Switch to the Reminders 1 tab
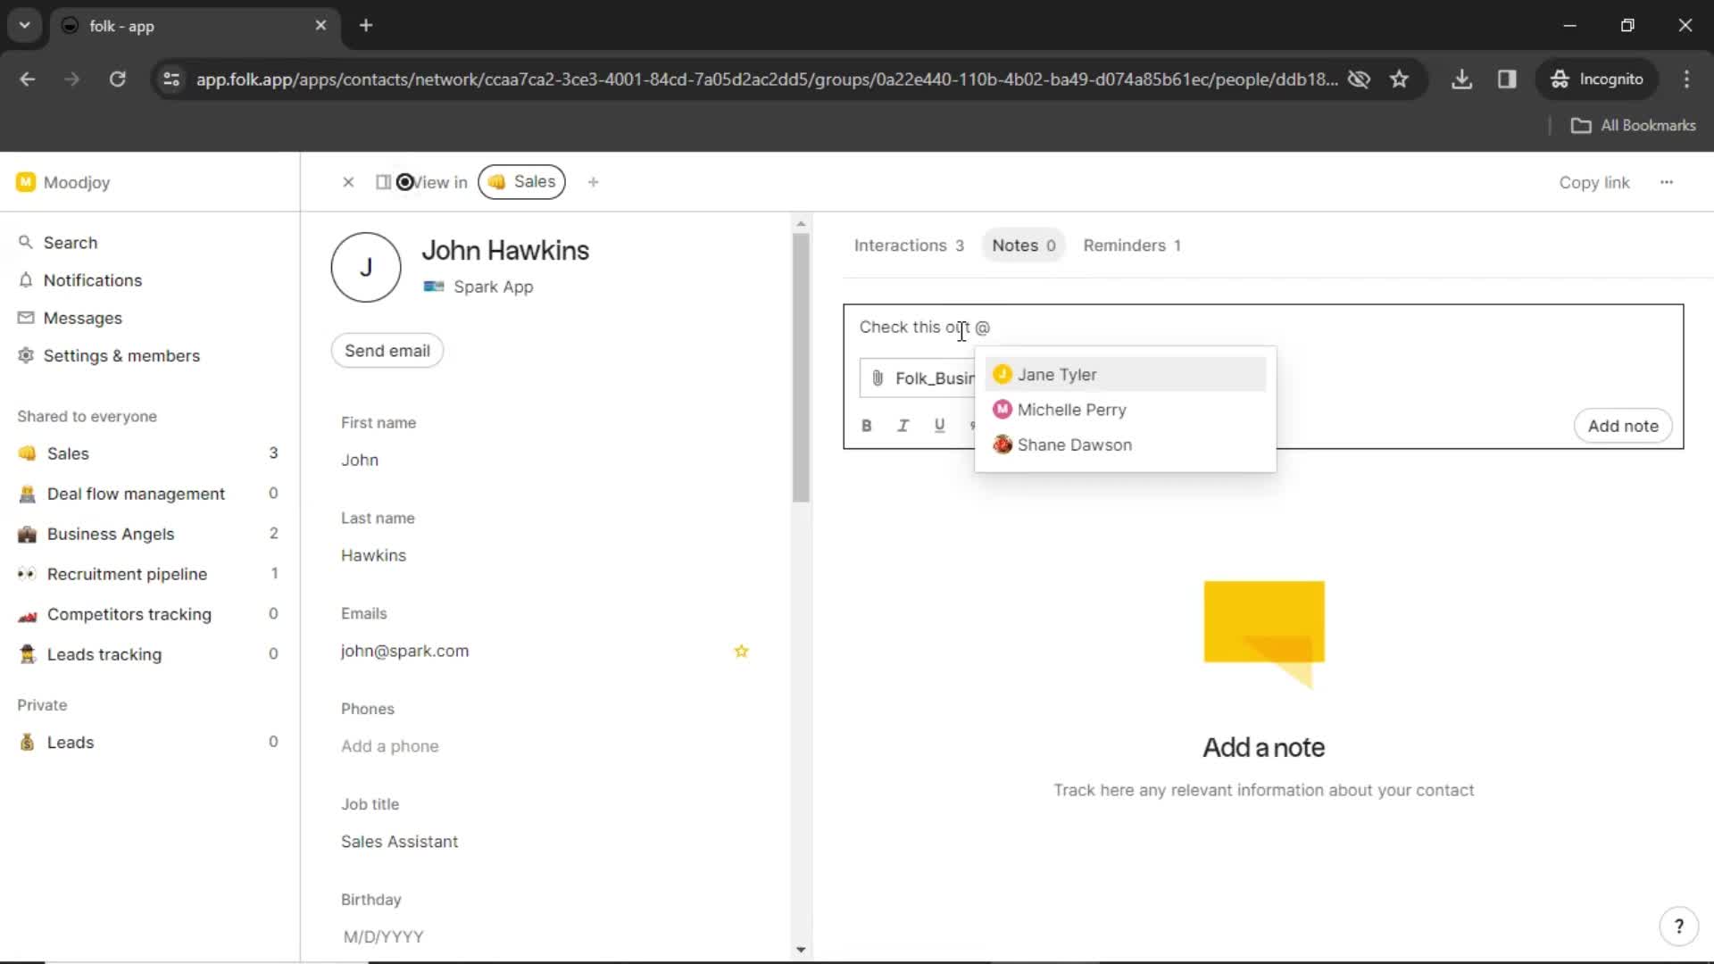Viewport: 1714px width, 964px height. point(1131,245)
